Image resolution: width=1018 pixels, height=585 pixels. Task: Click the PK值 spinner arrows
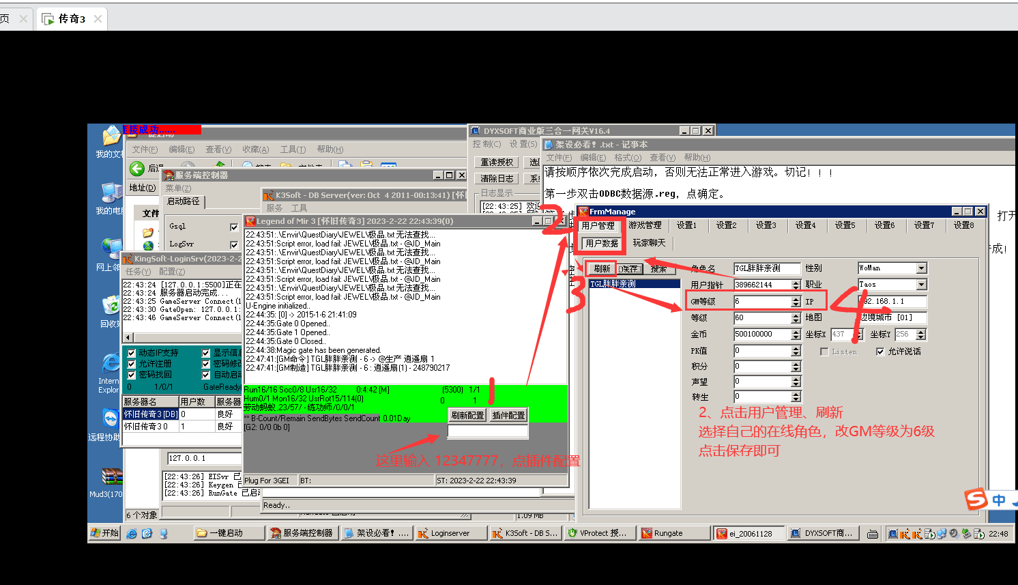pyautogui.click(x=796, y=351)
